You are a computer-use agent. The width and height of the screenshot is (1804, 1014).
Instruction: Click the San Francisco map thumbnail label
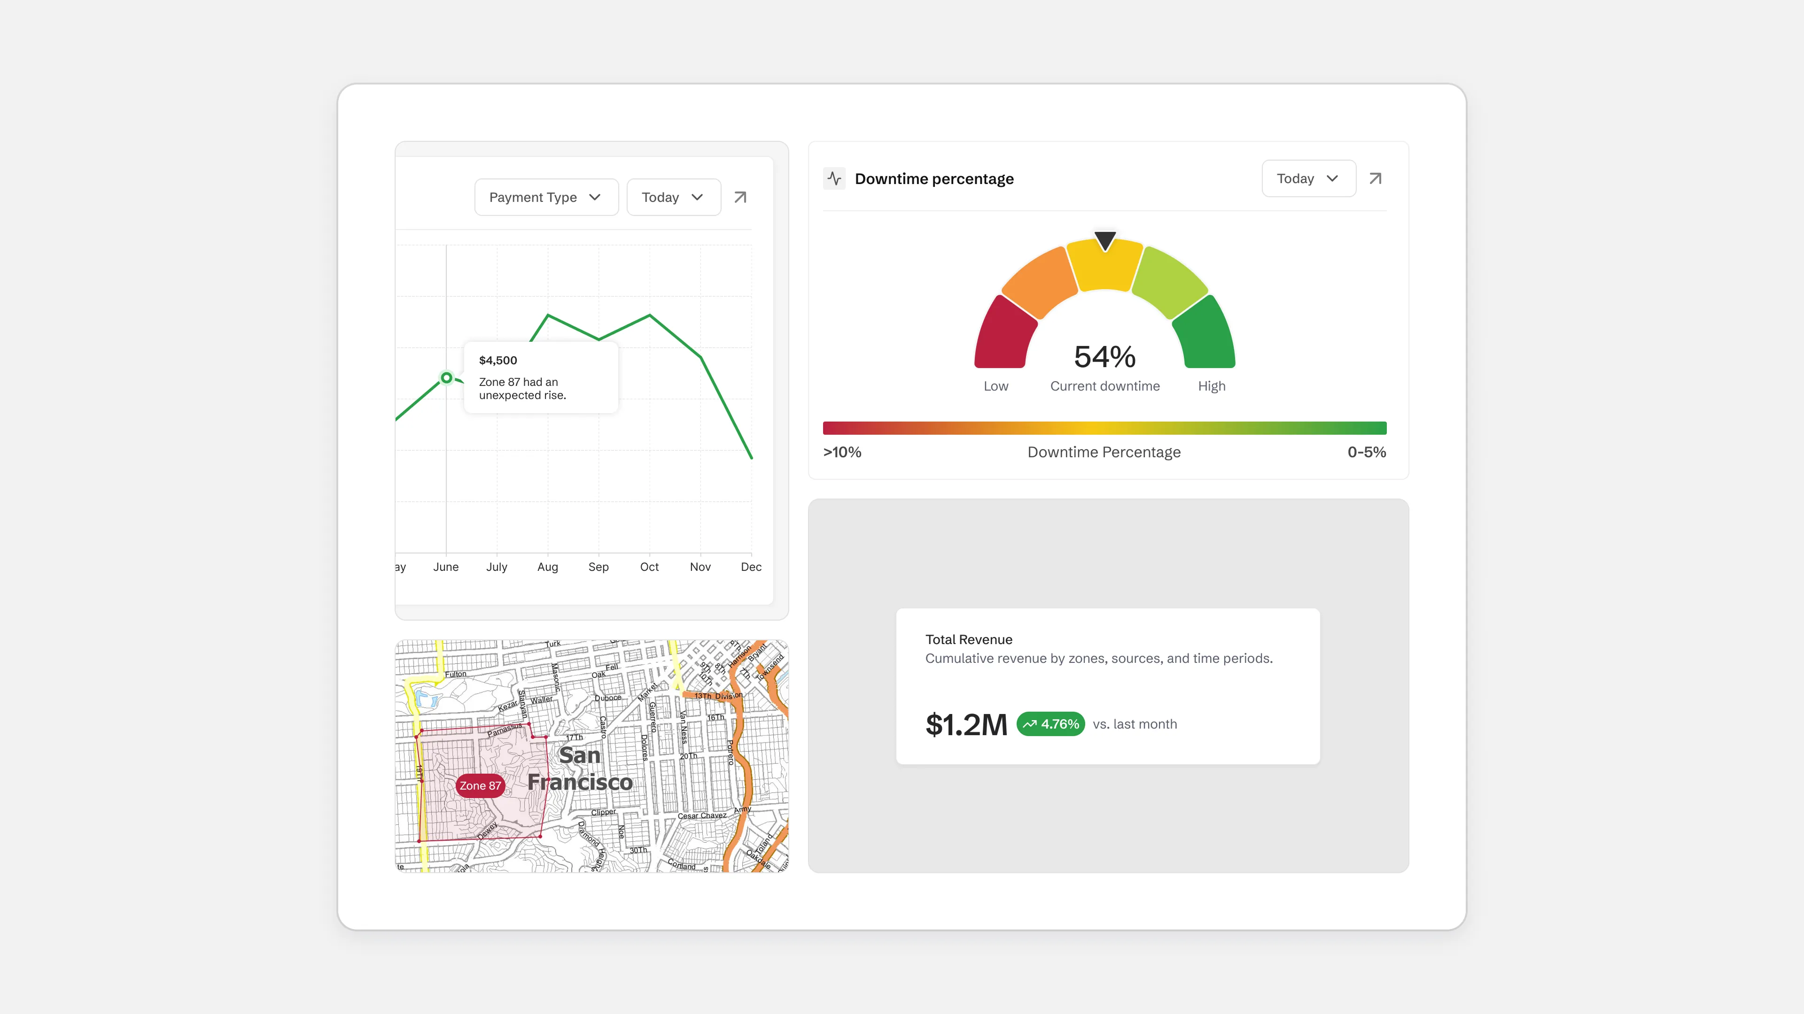click(x=580, y=768)
